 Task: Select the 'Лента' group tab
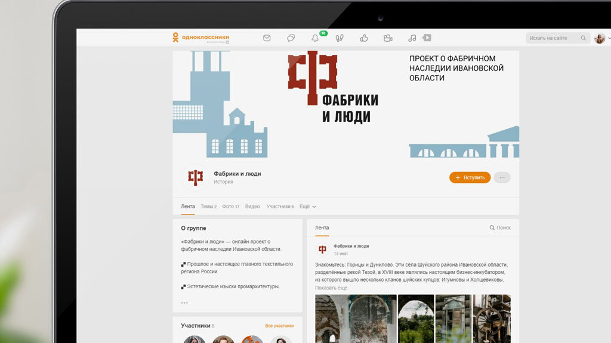coord(188,207)
